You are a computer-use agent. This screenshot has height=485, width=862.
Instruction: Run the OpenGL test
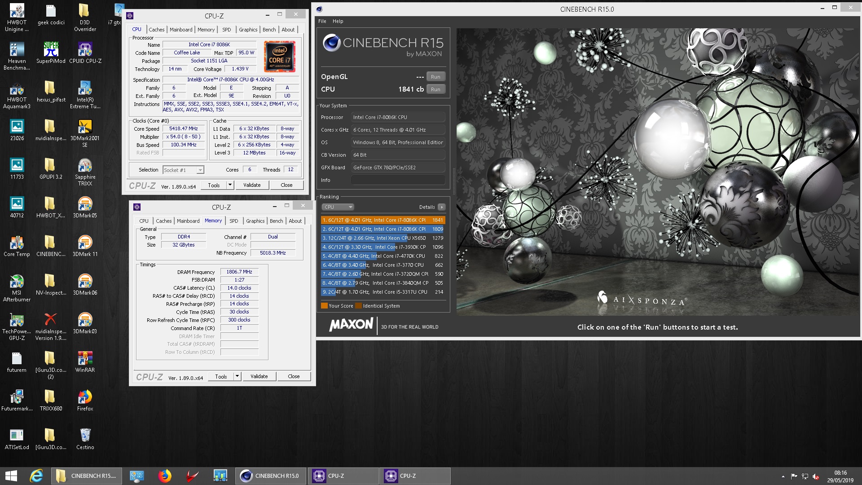(435, 77)
